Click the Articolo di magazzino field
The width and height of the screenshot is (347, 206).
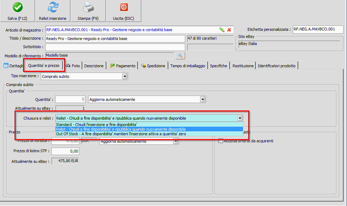click(x=140, y=30)
